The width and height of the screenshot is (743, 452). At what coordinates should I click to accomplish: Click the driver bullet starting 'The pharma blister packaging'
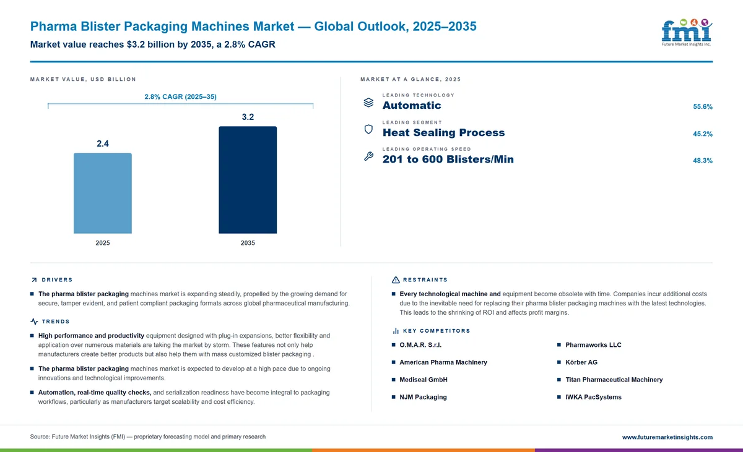(x=194, y=299)
